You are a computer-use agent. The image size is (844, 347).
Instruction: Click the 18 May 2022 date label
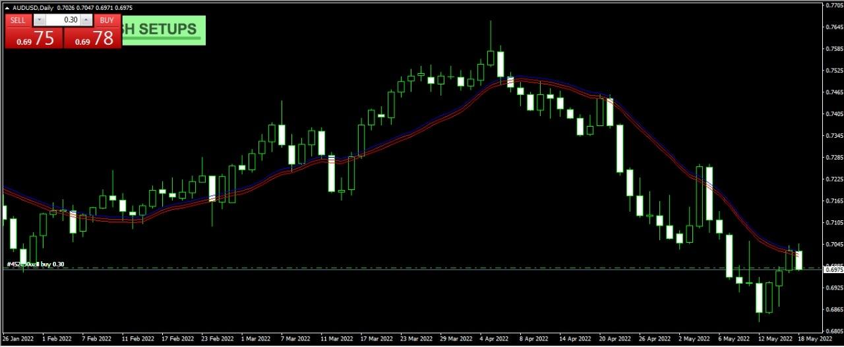[815, 339]
